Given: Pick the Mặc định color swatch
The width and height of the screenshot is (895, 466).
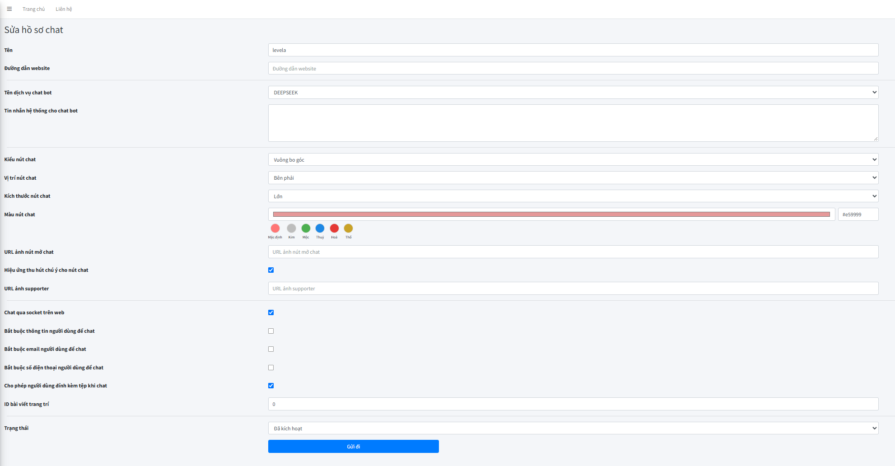Looking at the screenshot, I should click(x=275, y=228).
